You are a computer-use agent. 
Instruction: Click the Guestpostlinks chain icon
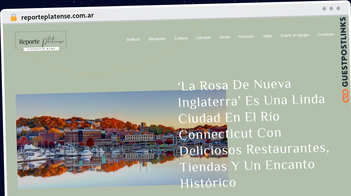pyautogui.click(x=346, y=96)
